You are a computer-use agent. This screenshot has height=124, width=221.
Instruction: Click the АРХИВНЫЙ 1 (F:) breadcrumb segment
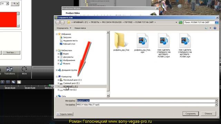click(x=80, y=22)
